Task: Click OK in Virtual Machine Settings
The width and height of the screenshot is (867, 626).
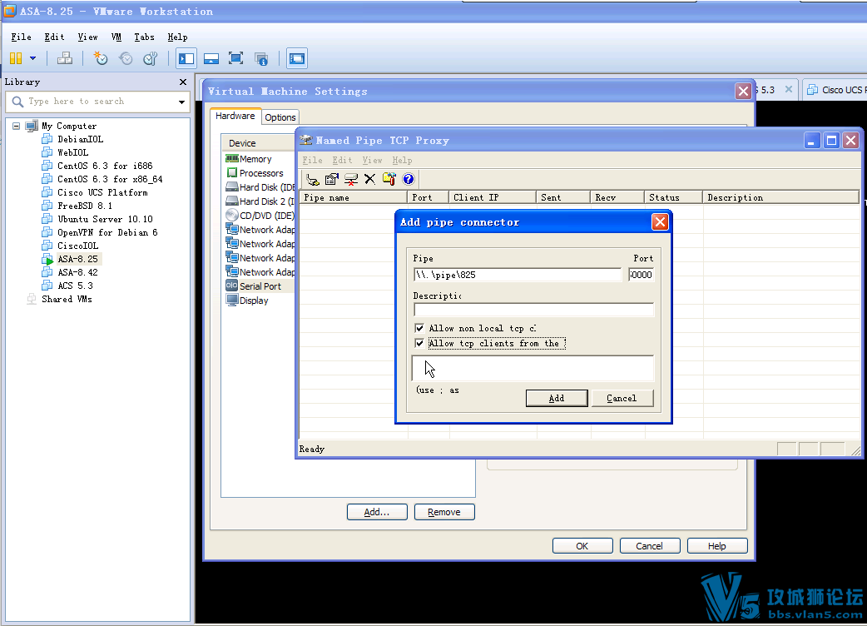Action: [x=582, y=546]
